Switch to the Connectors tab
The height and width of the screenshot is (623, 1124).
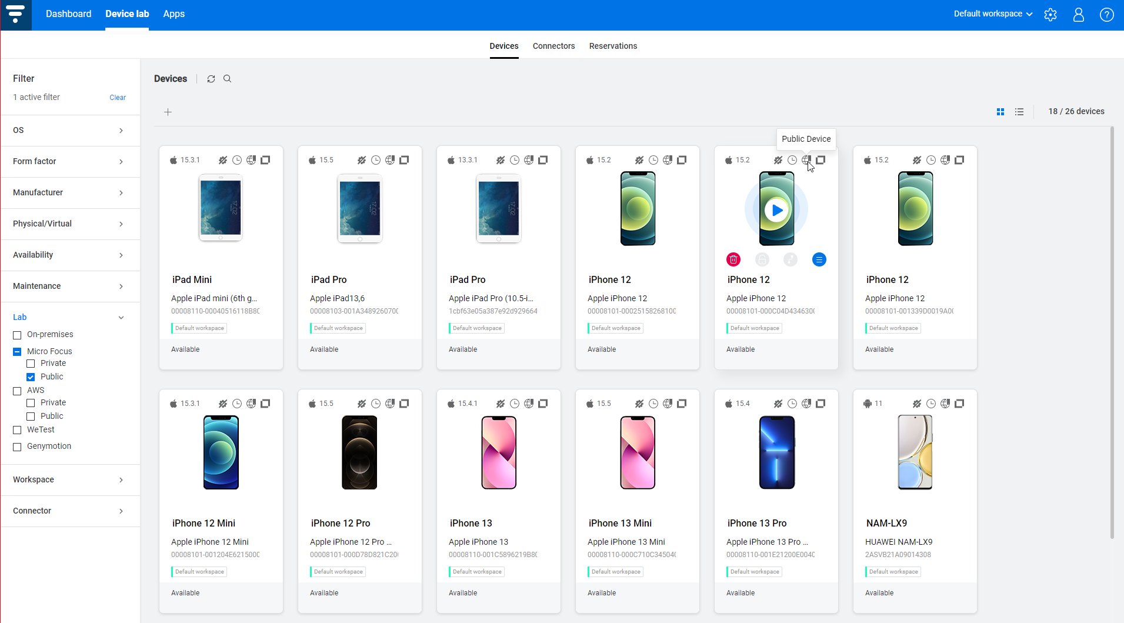(x=553, y=46)
